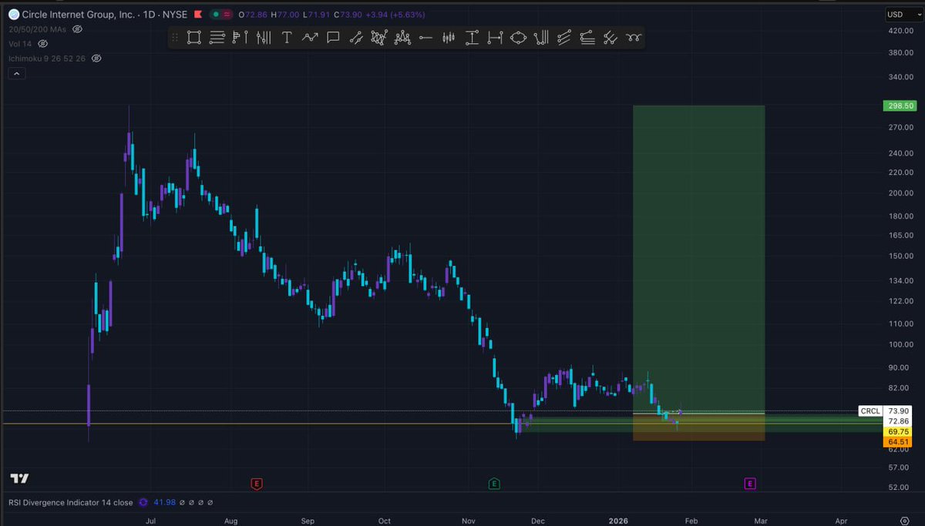Click the green earnings marker in November
The image size is (925, 526).
pyautogui.click(x=494, y=484)
